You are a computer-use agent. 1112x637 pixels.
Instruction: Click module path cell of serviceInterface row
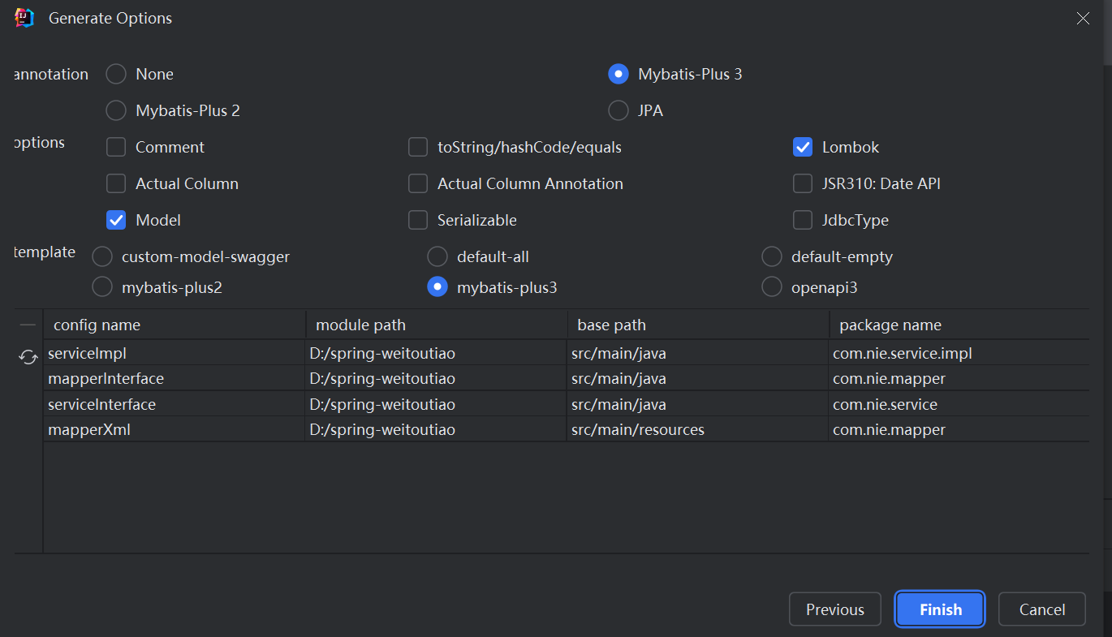436,404
